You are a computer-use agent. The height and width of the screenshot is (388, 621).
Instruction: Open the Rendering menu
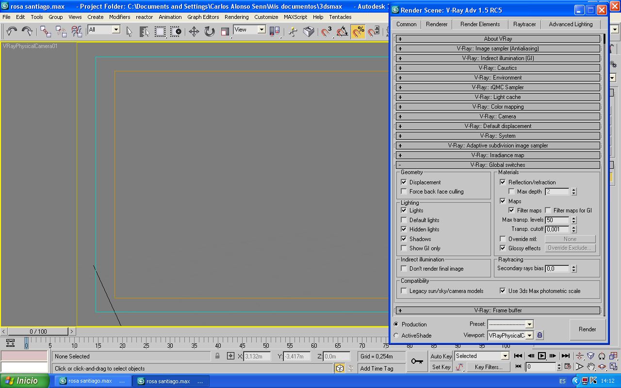236,17
